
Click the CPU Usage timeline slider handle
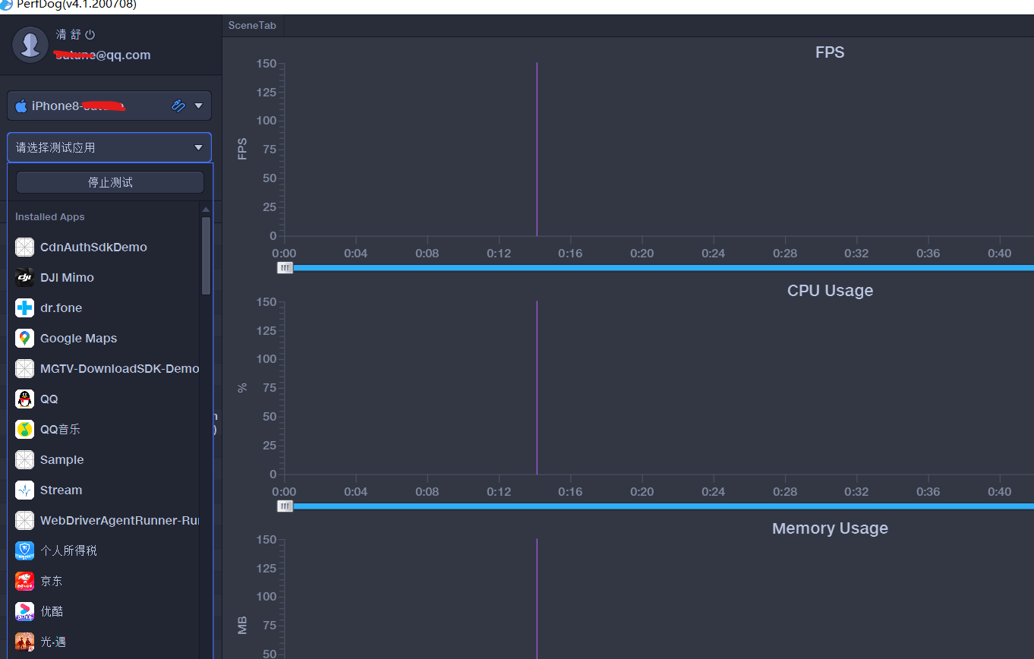(285, 506)
